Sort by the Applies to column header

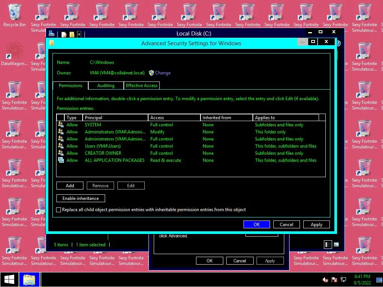[286, 118]
